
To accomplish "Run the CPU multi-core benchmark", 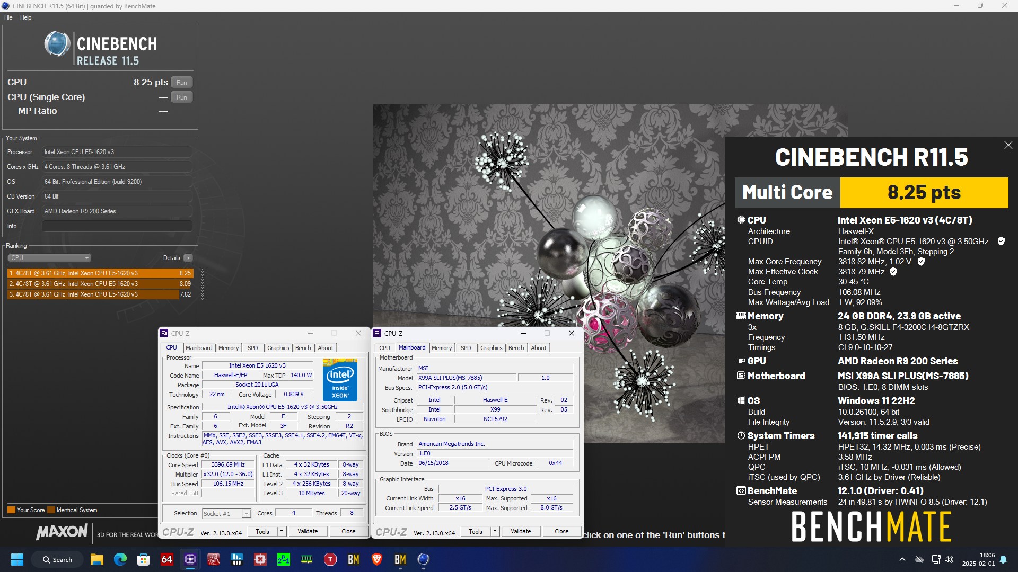I will click(x=182, y=83).
